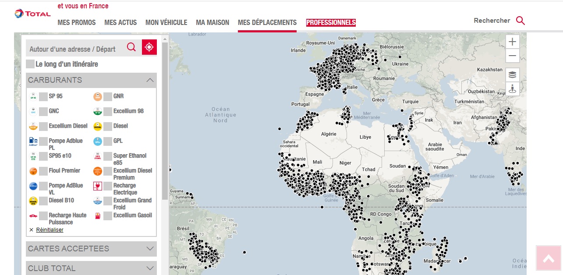Click the address search magnifier icon
This screenshot has height=275, width=563.
click(131, 47)
